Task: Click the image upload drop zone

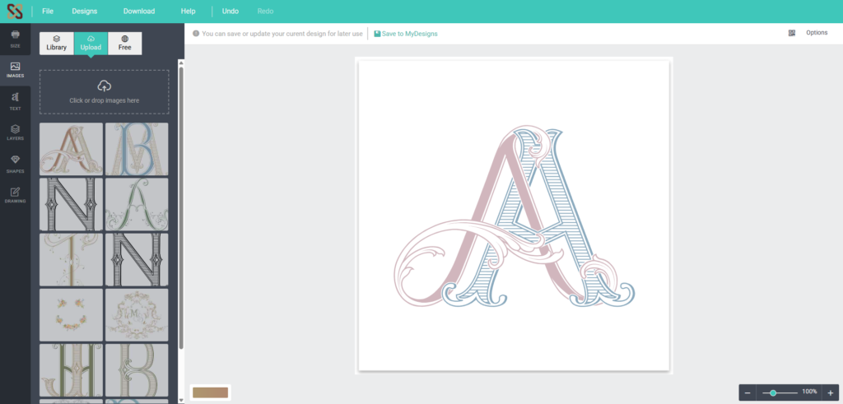Action: (x=104, y=91)
